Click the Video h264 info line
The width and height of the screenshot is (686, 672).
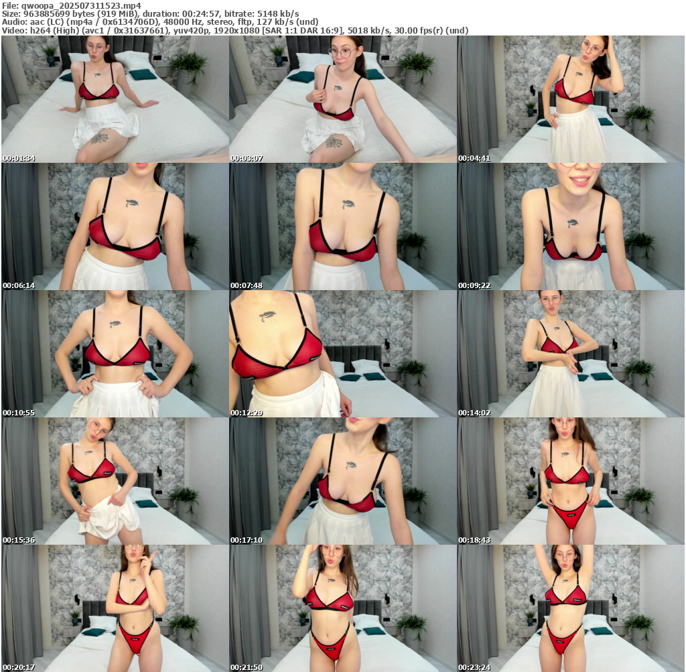234,30
